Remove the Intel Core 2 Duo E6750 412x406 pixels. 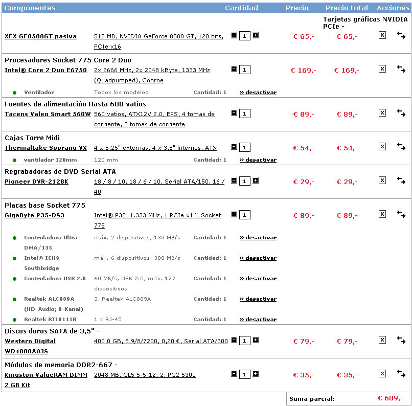(x=382, y=69)
